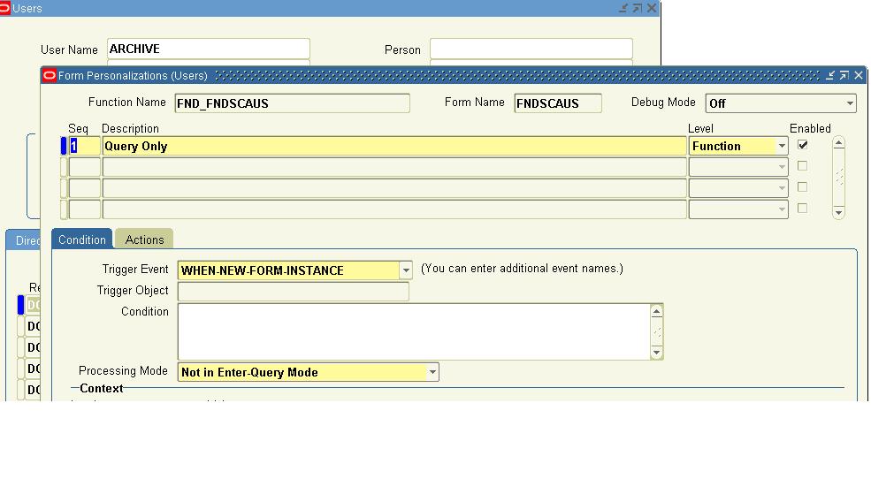Expand the Processing Mode dropdown

click(x=432, y=372)
